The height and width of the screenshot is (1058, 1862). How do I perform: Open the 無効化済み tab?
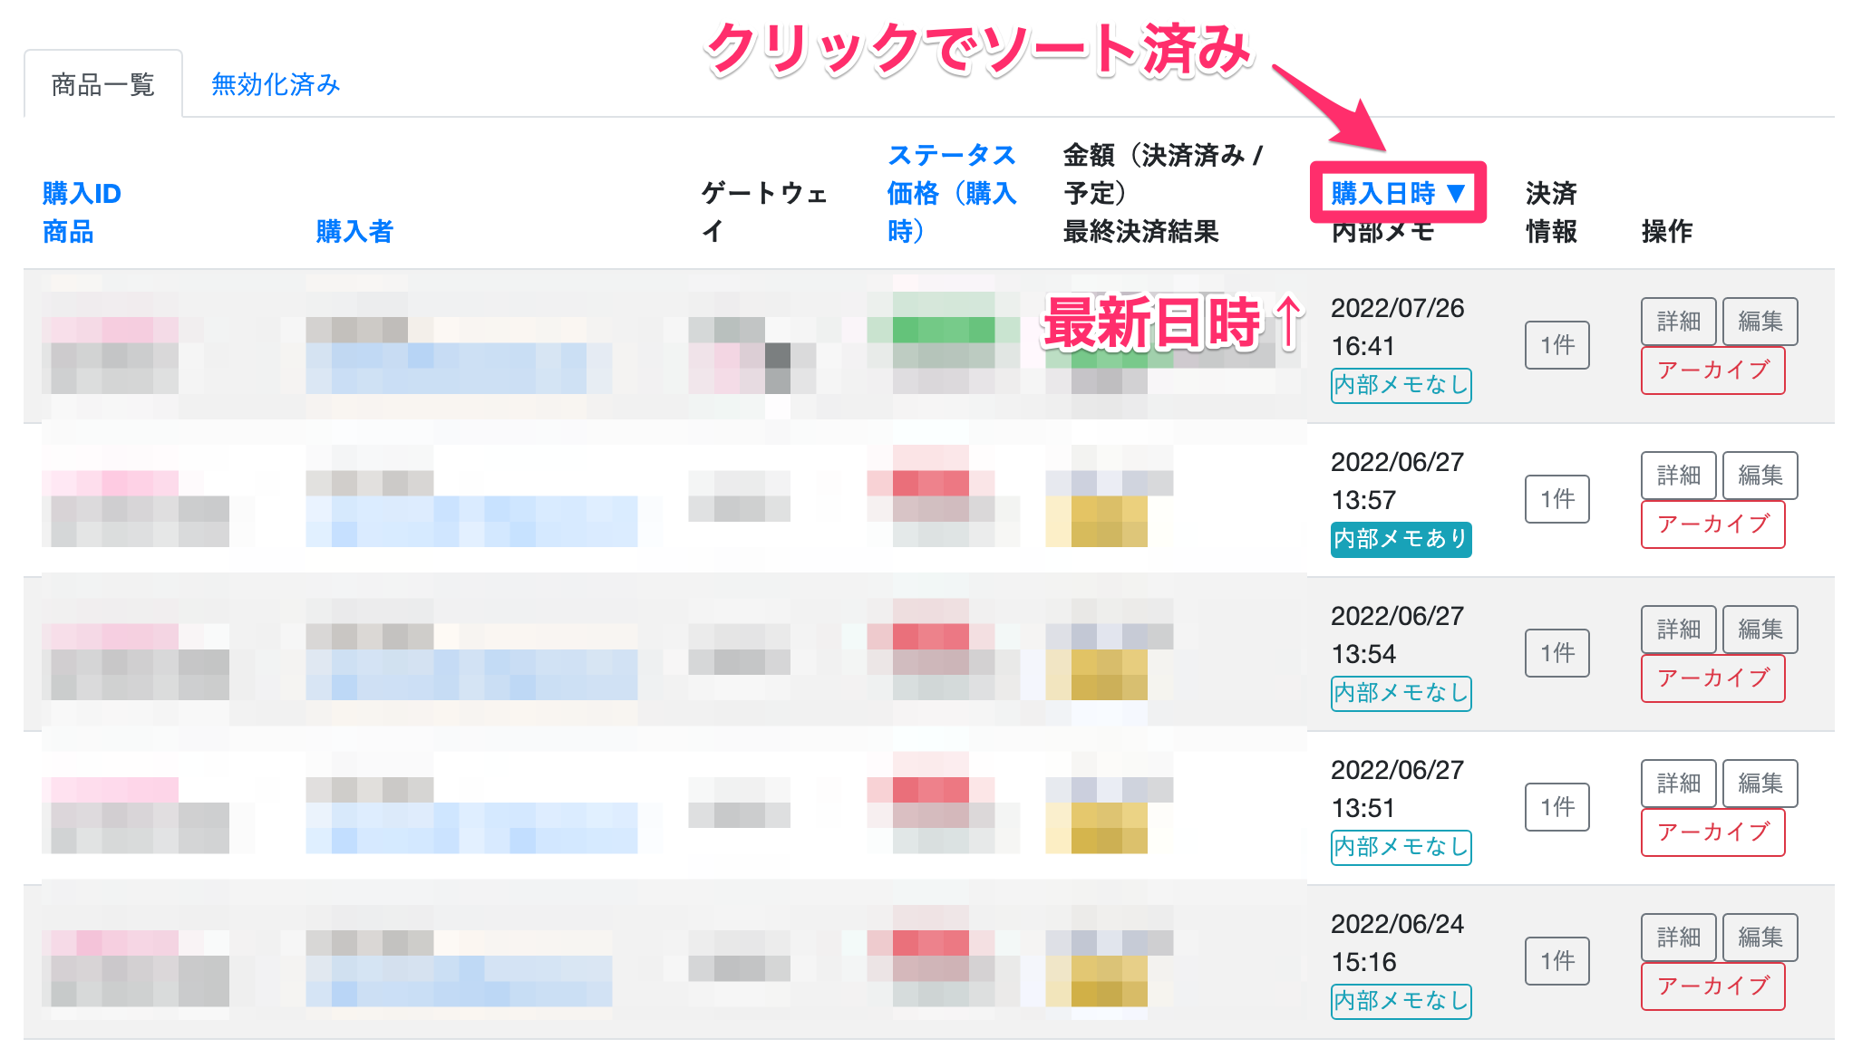point(276,84)
